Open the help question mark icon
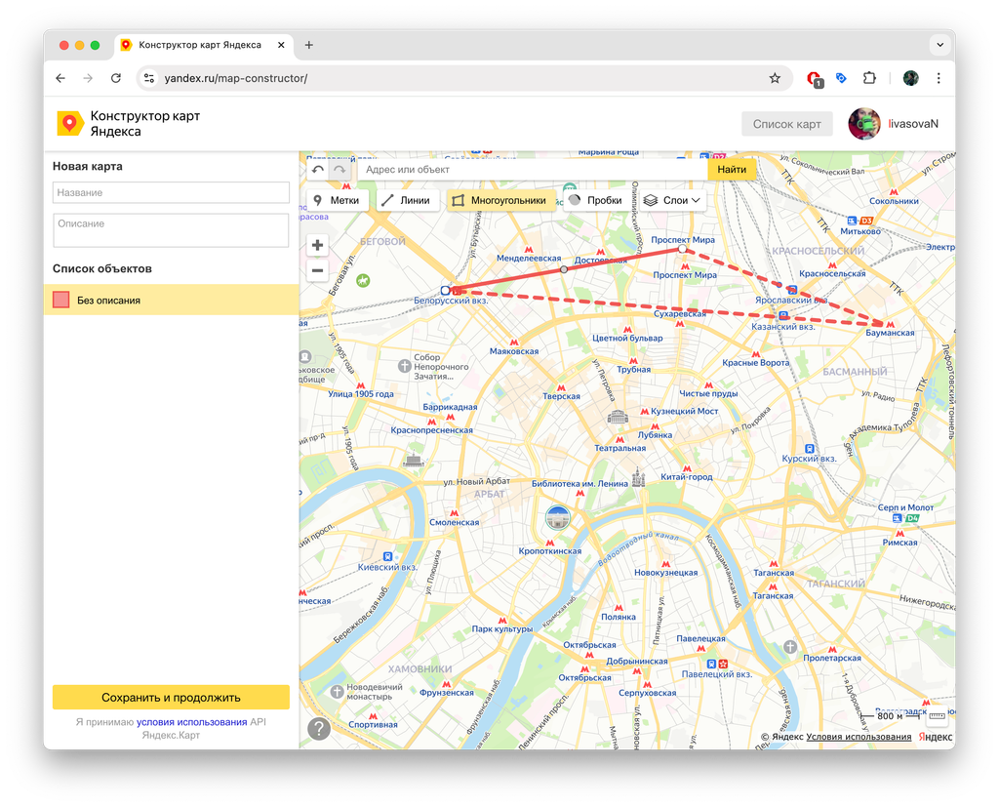The height and width of the screenshot is (807, 999). [319, 728]
